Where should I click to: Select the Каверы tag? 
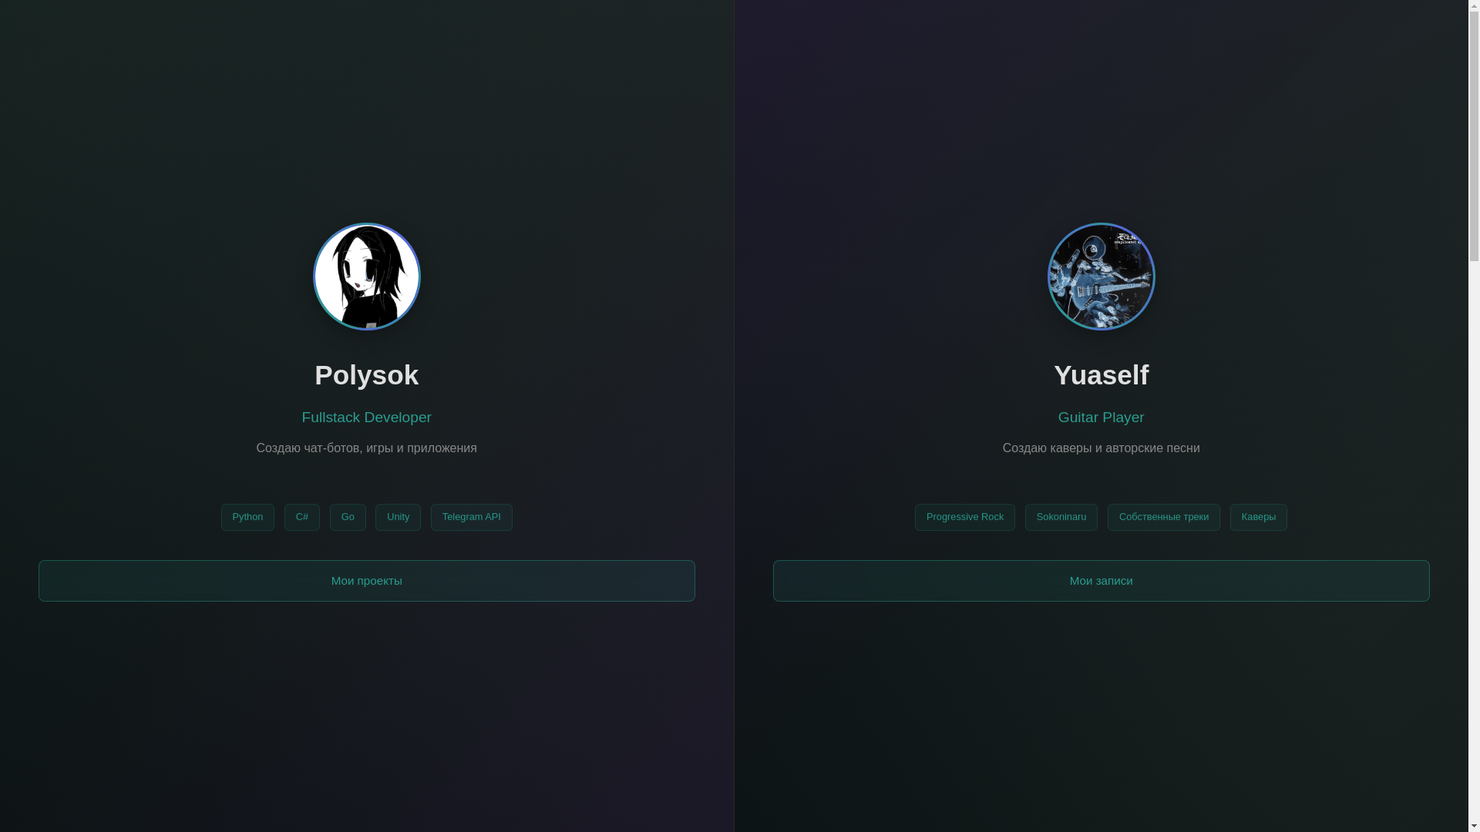pyautogui.click(x=1259, y=517)
